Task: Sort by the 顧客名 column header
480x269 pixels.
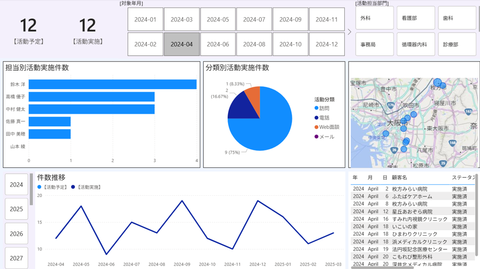Action: pyautogui.click(x=399, y=178)
